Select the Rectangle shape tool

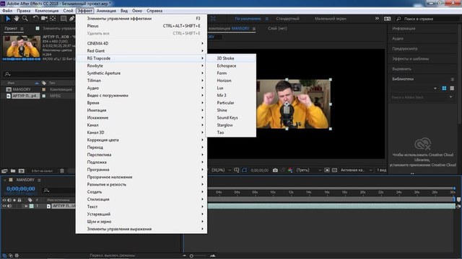[x=64, y=19]
